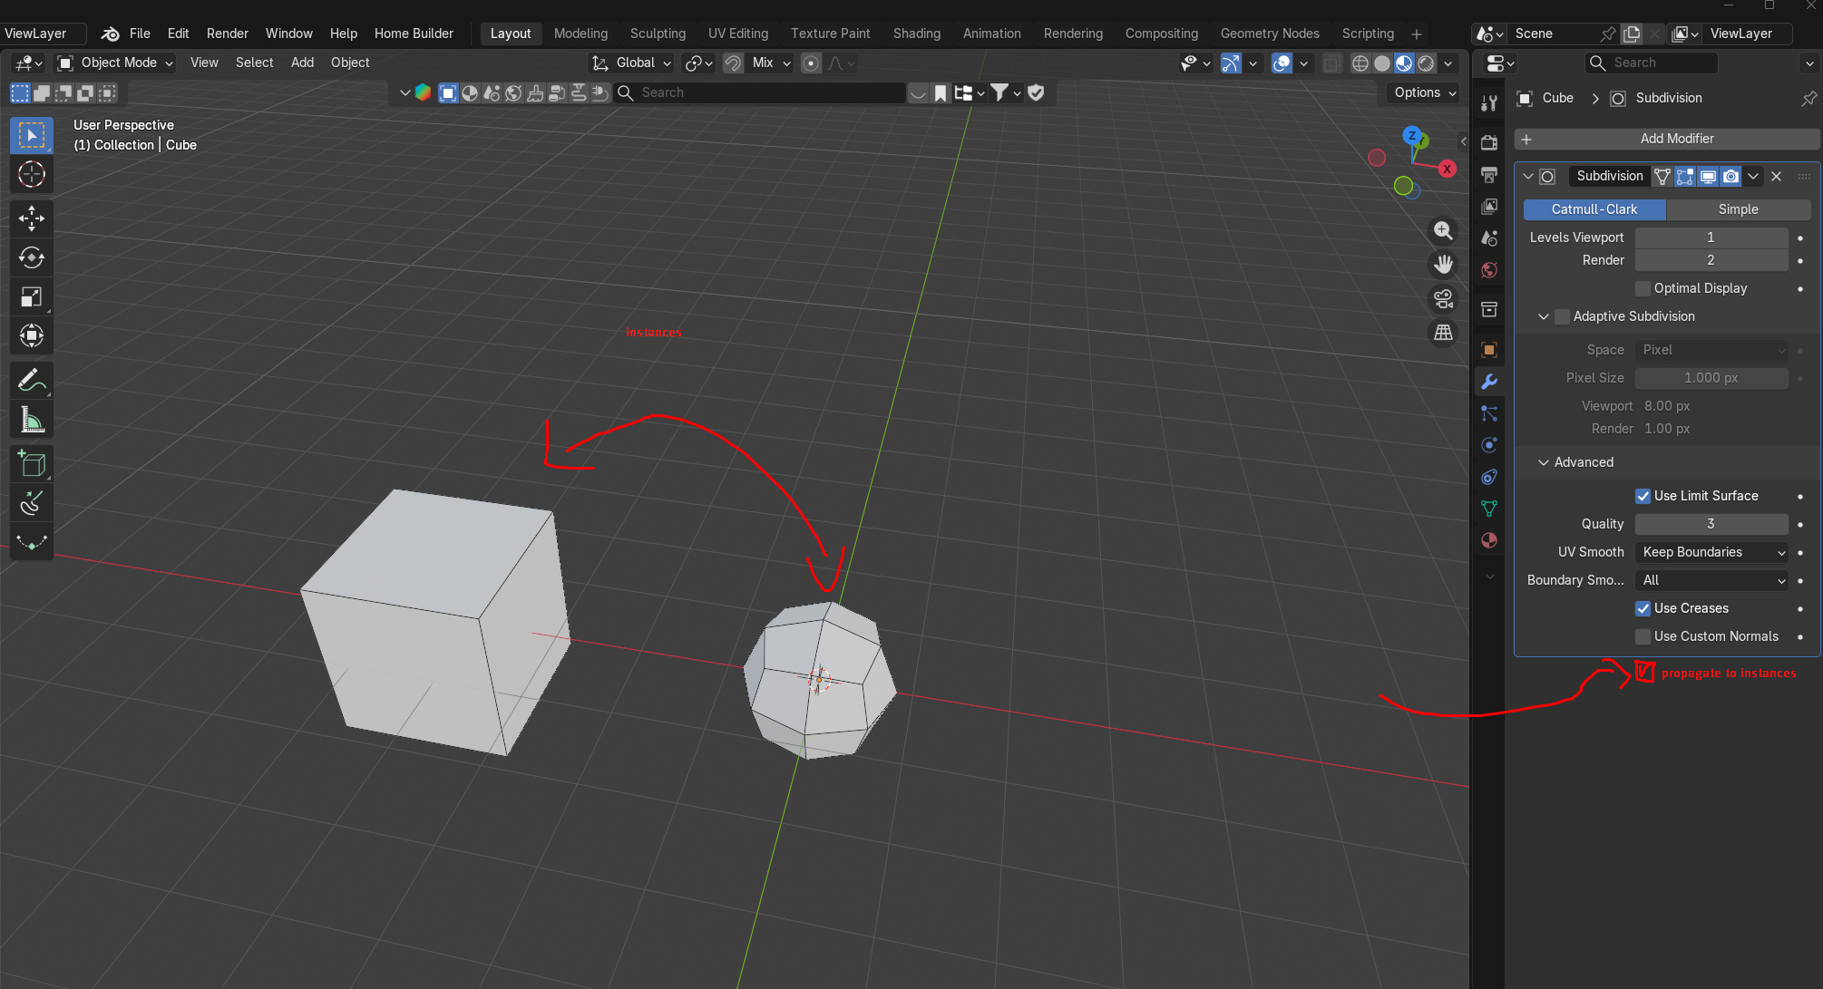Open UV Smooth Keep Boundaries dropdown
Viewport: 1823px width, 989px height.
(x=1712, y=552)
